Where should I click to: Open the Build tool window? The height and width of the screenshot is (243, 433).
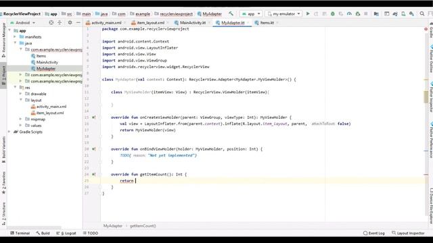pyautogui.click(x=43, y=233)
